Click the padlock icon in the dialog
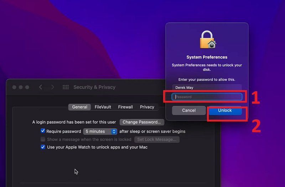 point(207,39)
